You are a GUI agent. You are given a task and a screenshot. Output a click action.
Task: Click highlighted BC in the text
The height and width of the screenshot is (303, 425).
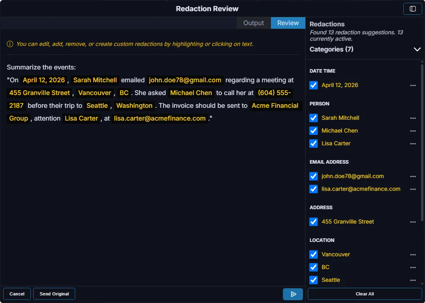click(124, 93)
